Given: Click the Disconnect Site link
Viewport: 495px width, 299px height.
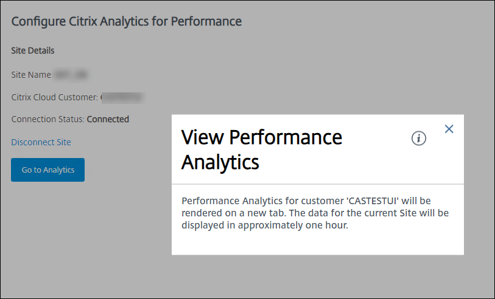Looking at the screenshot, I should (41, 142).
